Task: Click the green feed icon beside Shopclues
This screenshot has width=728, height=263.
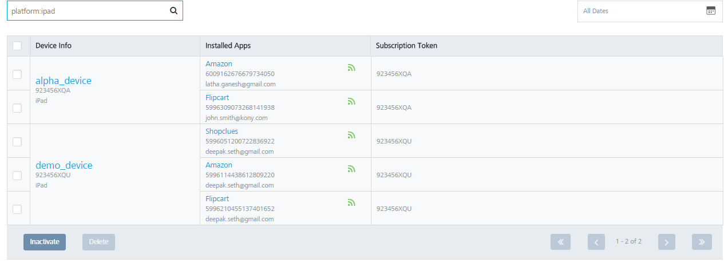Action: [351, 136]
